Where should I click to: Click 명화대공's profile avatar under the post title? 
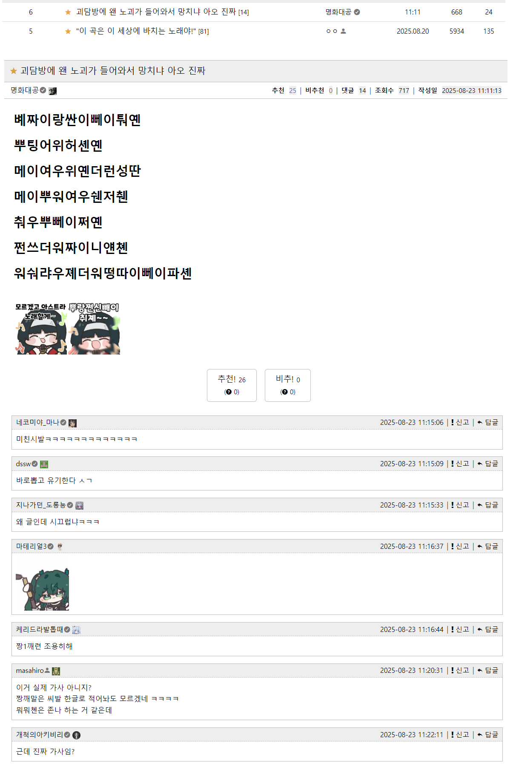click(x=52, y=91)
